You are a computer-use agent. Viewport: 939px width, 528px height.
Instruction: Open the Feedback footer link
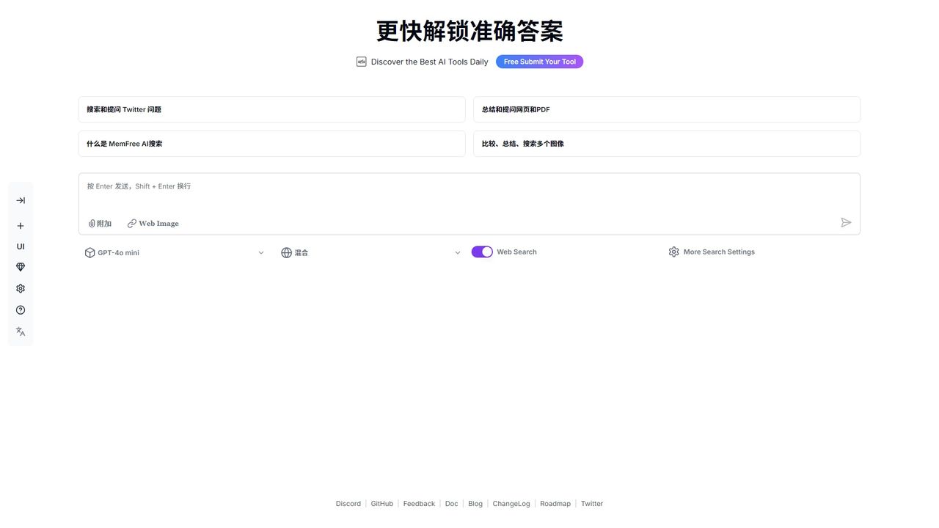(419, 504)
